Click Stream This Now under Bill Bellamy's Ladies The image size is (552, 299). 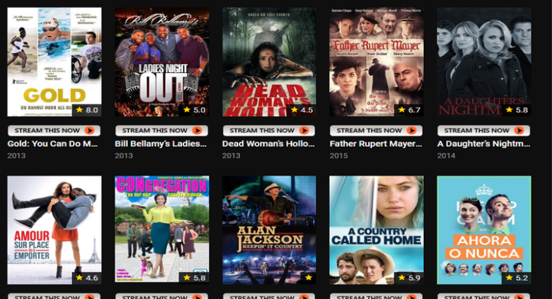coord(162,130)
